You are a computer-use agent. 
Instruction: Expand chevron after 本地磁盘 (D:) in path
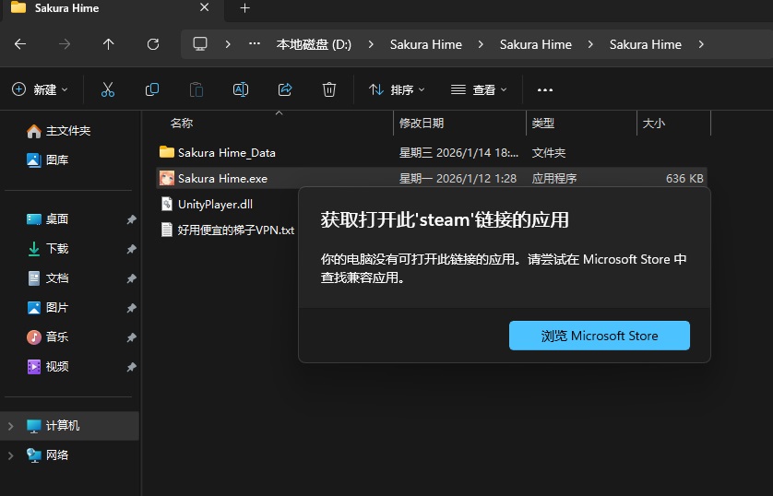pos(371,44)
